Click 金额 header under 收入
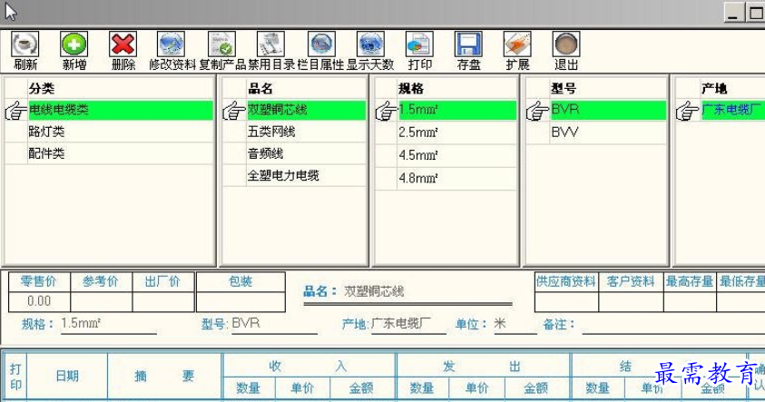 pyautogui.click(x=361, y=388)
